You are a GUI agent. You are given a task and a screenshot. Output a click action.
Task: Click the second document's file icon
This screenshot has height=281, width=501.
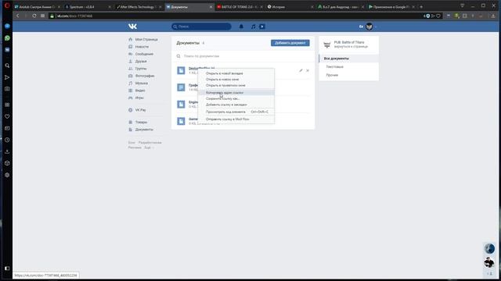(181, 87)
